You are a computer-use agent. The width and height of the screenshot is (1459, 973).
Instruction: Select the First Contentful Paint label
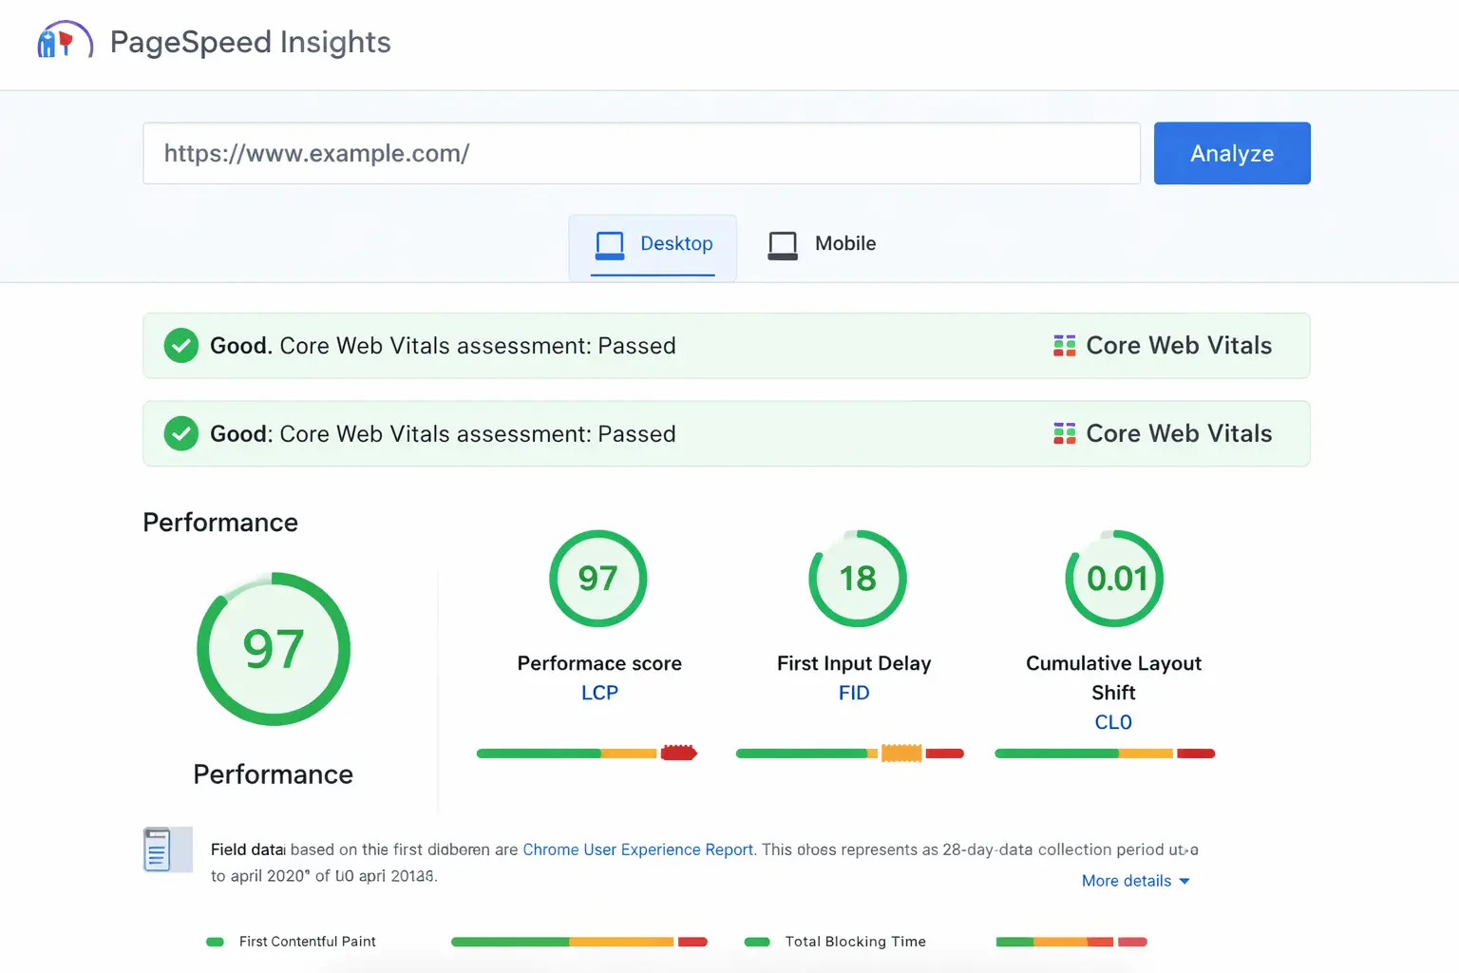308,942
